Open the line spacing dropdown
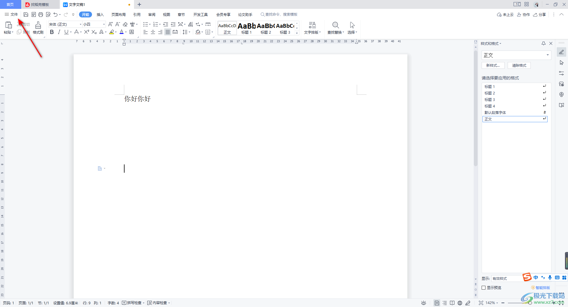Viewport: 568px width, 307px height. point(190,32)
